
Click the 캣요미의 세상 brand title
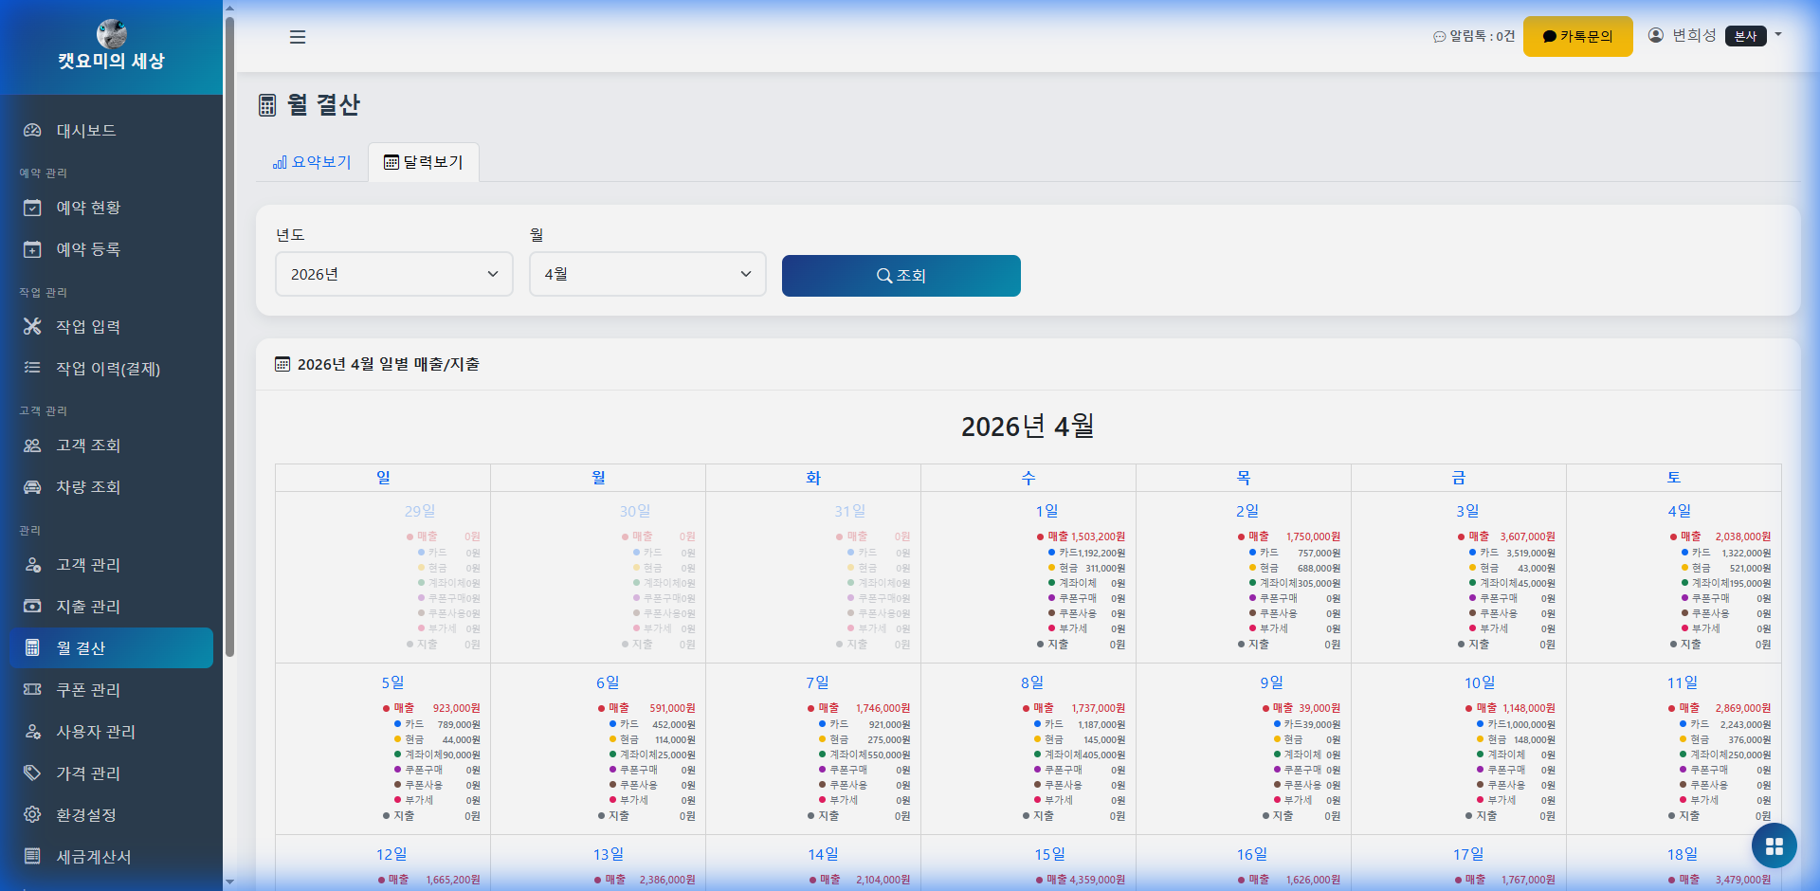point(112,62)
